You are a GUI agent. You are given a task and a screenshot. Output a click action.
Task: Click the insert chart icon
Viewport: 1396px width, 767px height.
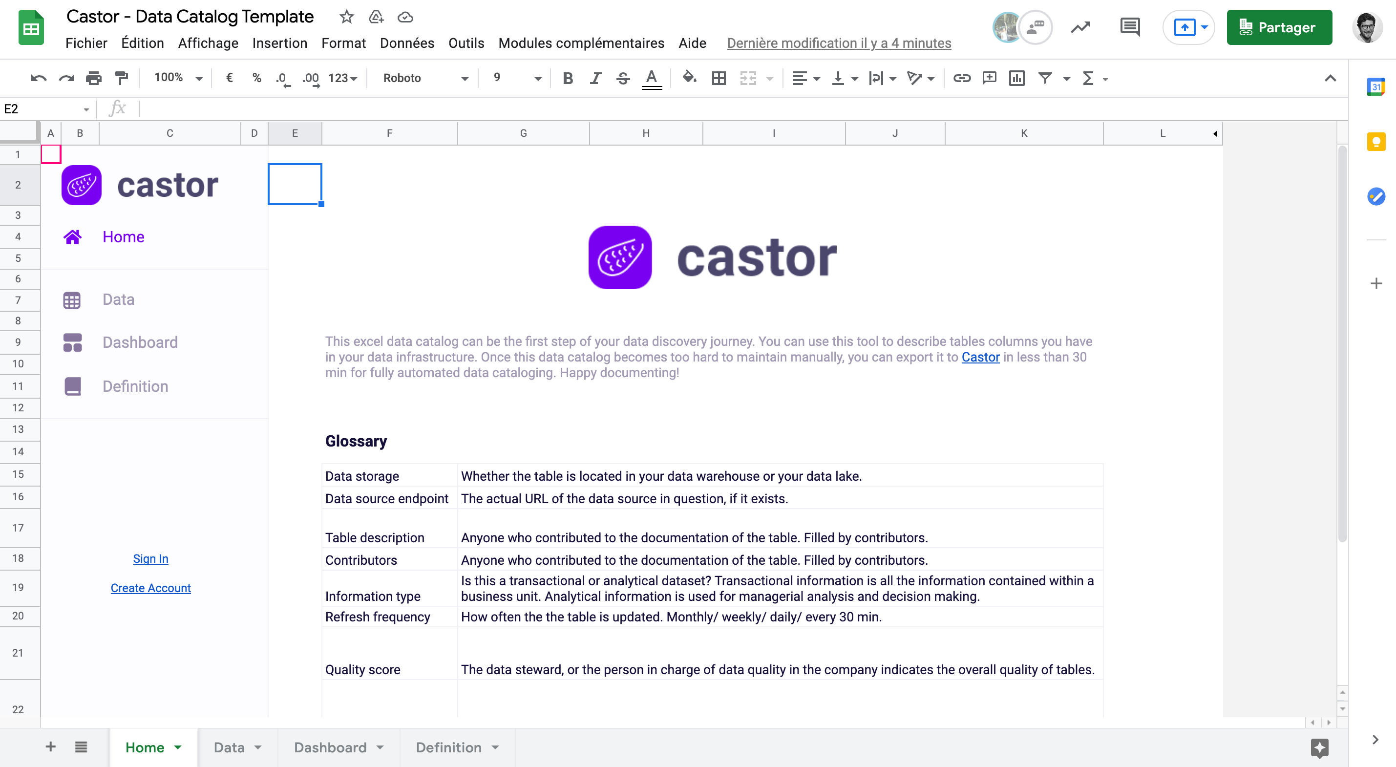tap(1016, 78)
